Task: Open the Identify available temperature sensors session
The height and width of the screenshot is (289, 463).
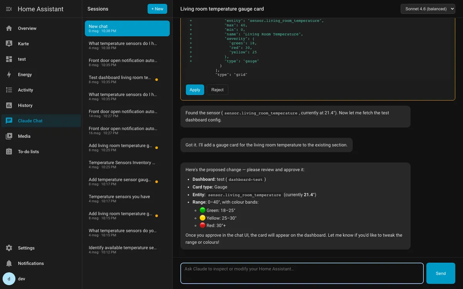Action: pyautogui.click(x=127, y=249)
